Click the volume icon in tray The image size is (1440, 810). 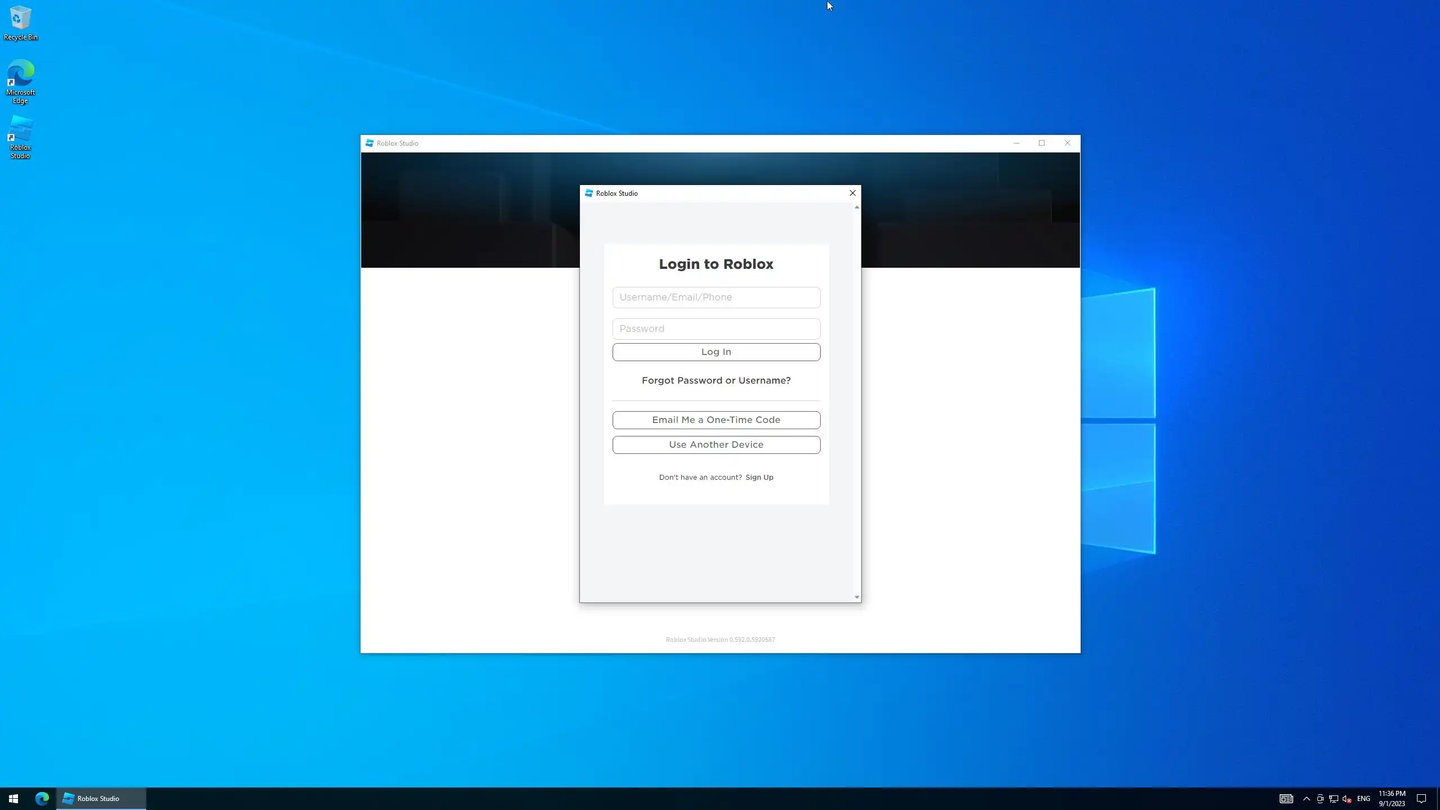(x=1347, y=798)
